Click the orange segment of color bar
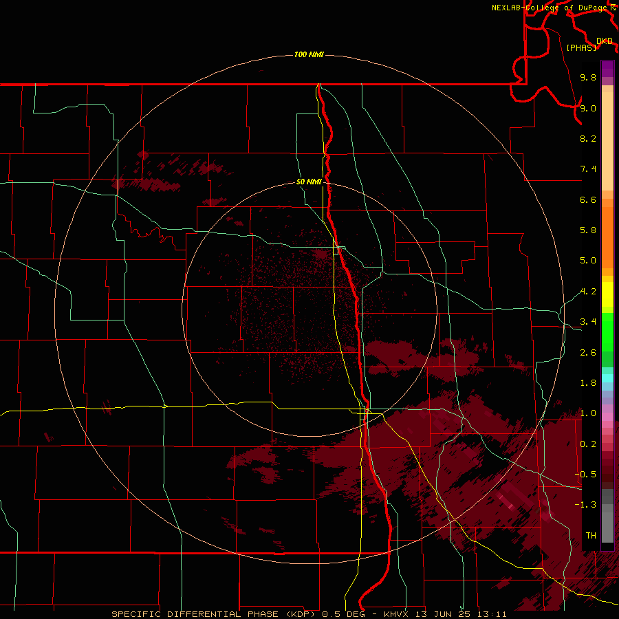Viewport: 619px width, 619px height. click(x=607, y=238)
